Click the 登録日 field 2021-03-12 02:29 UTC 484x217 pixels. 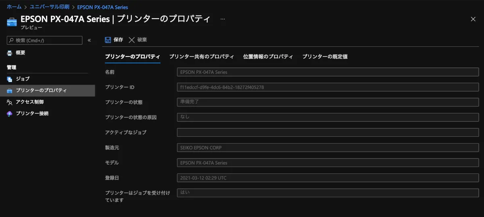click(x=328, y=178)
